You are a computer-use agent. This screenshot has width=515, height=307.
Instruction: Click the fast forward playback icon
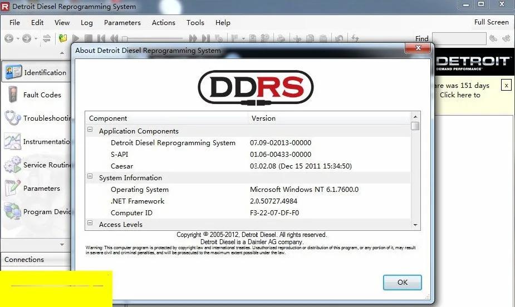coord(193,39)
